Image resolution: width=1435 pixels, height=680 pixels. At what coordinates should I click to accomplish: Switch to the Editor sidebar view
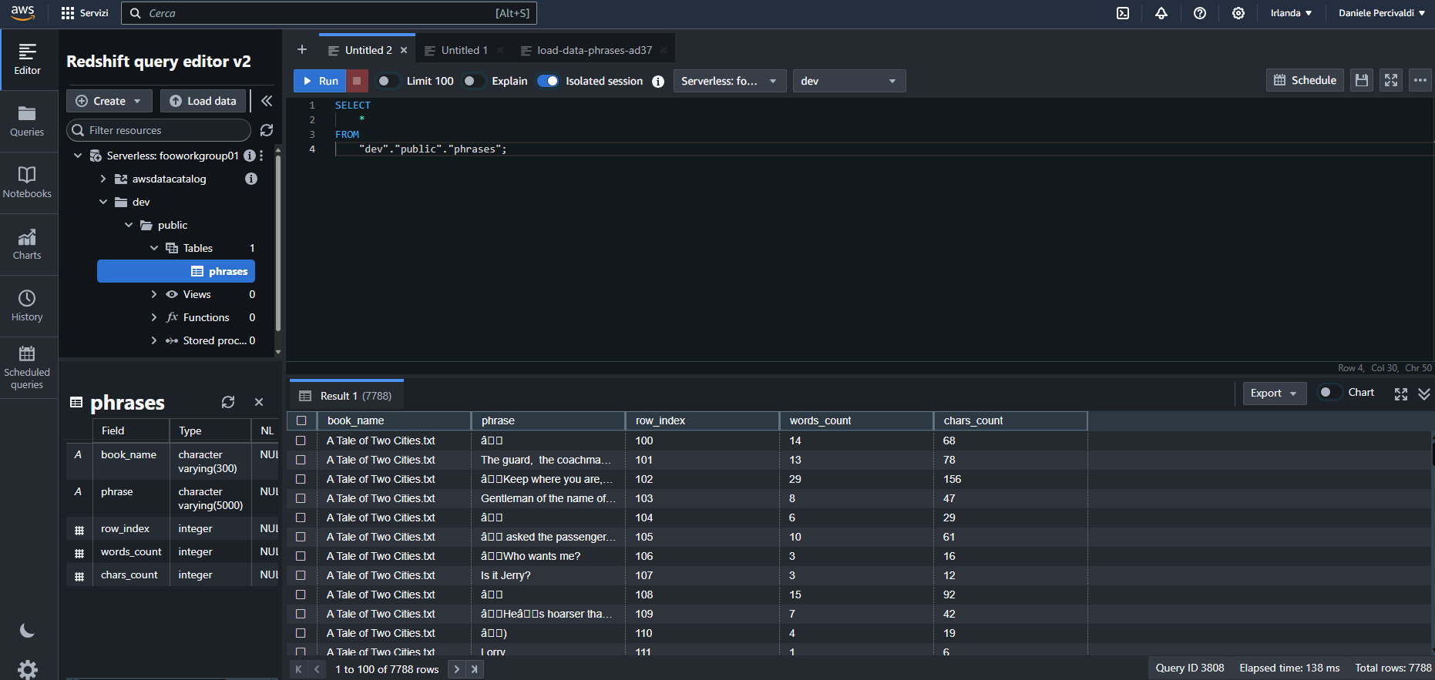click(28, 59)
